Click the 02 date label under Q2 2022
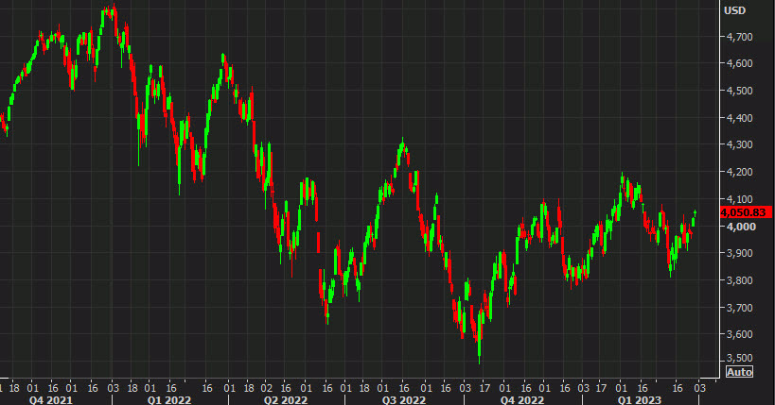 click(x=267, y=388)
